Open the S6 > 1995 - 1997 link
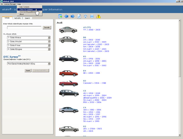Viewport: 183px width, 139px height. tap(91, 119)
